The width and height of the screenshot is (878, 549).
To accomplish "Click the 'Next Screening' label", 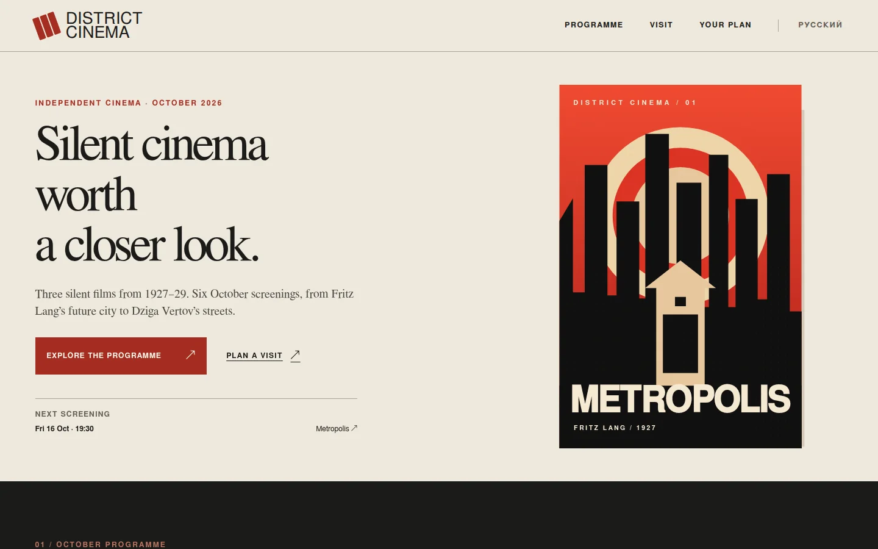I will point(73,414).
